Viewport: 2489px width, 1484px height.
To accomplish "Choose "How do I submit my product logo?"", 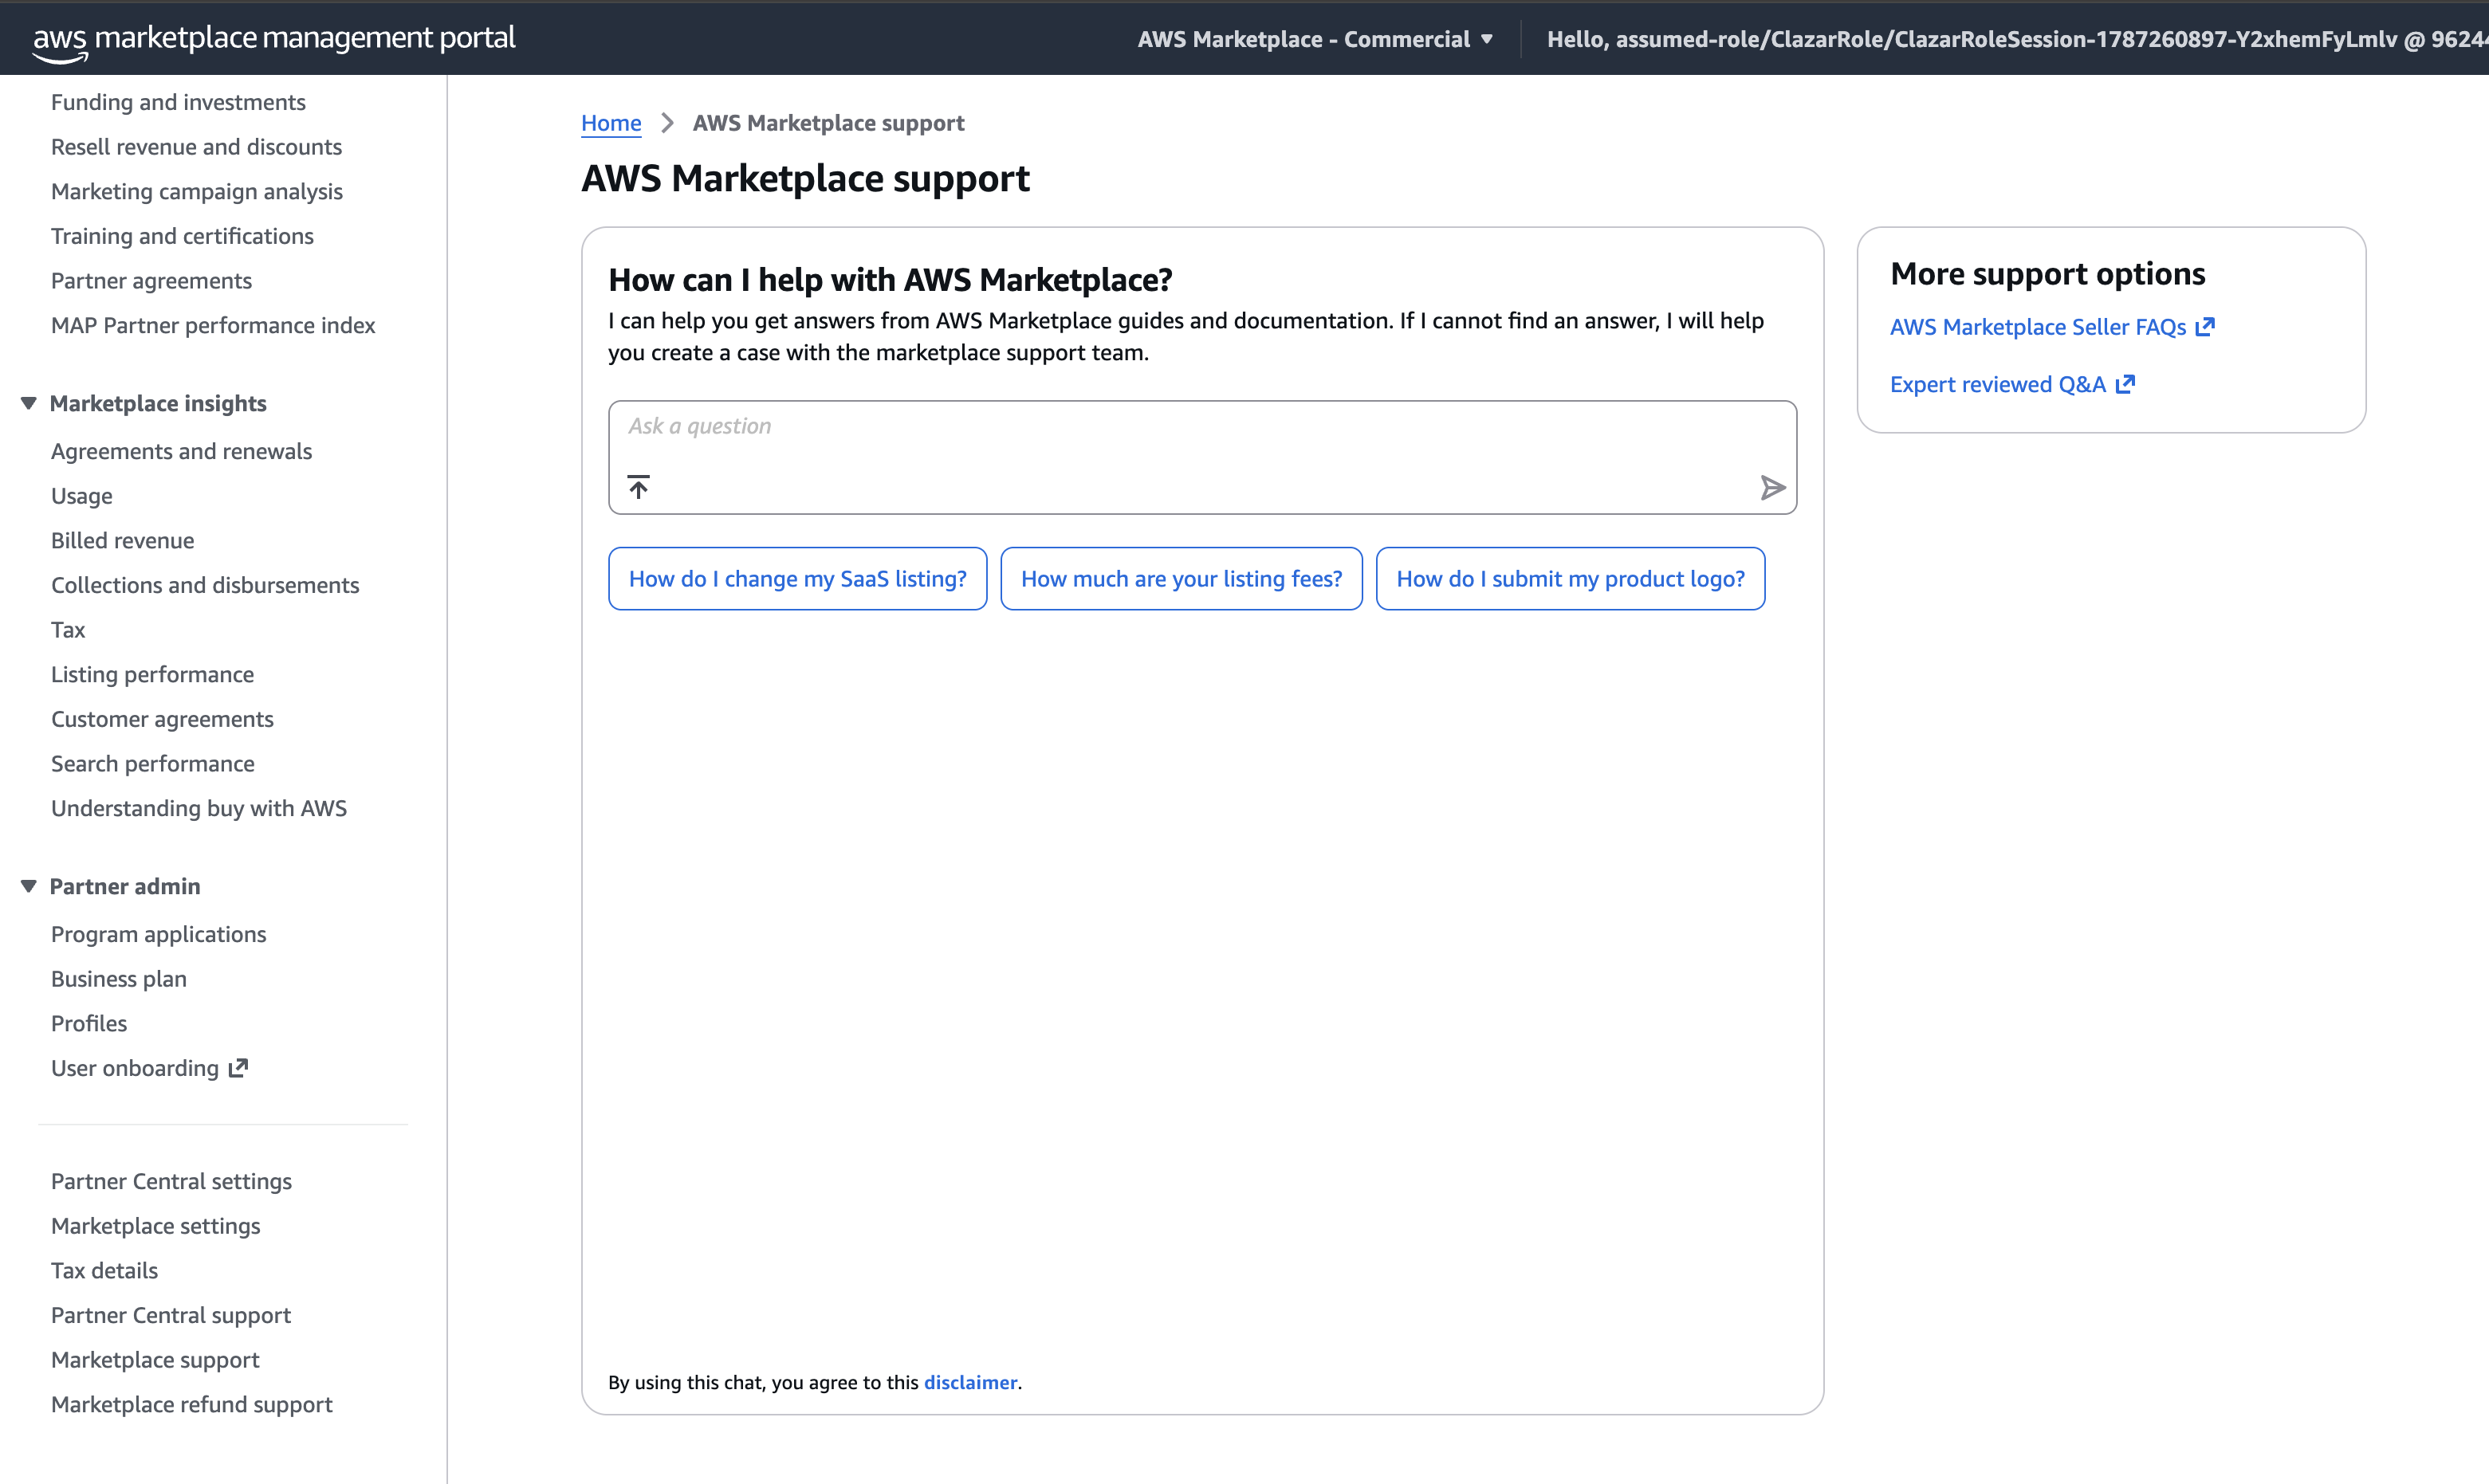I will pos(1570,578).
